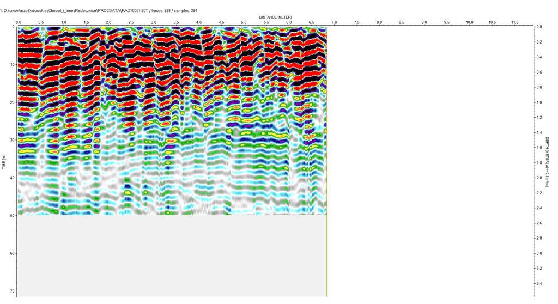Click the 3.5 mark on distance axis
Image resolution: width=558 pixels, height=304 pixels.
(x=177, y=22)
